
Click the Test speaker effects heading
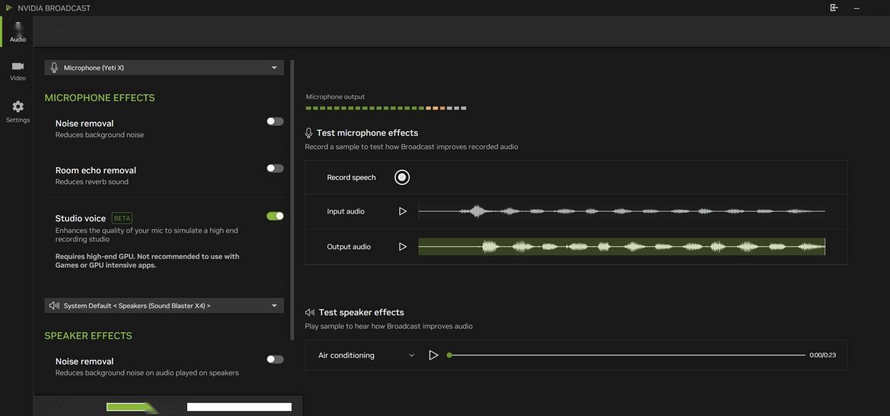click(x=362, y=312)
